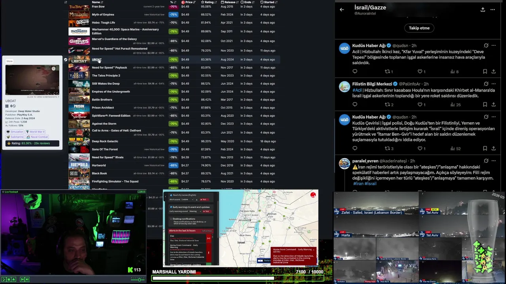Go back using the arrow in the İsrail/Gazze list
This screenshot has width=506, height=284.
click(x=342, y=9)
